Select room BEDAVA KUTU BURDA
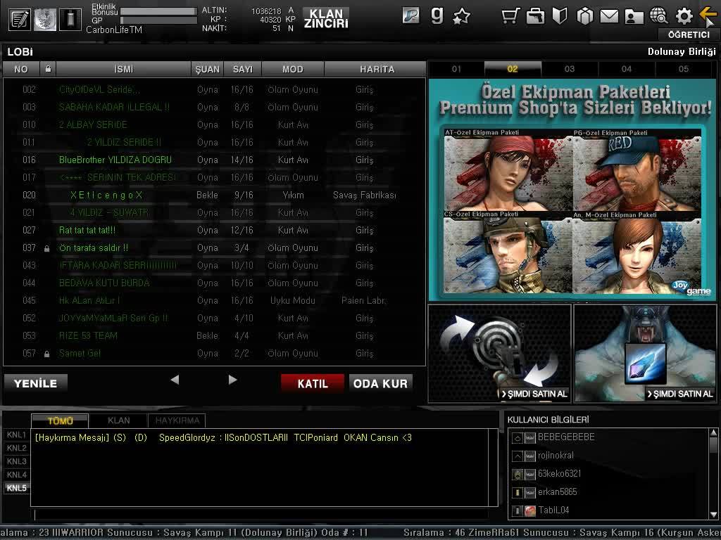The image size is (721, 540). (214, 283)
